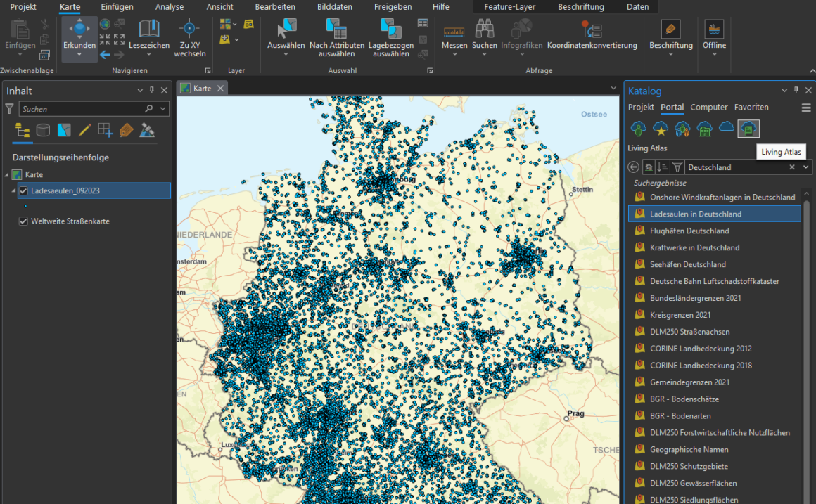Show list by drawing order in Inhalt
816x504 pixels.
23,130
